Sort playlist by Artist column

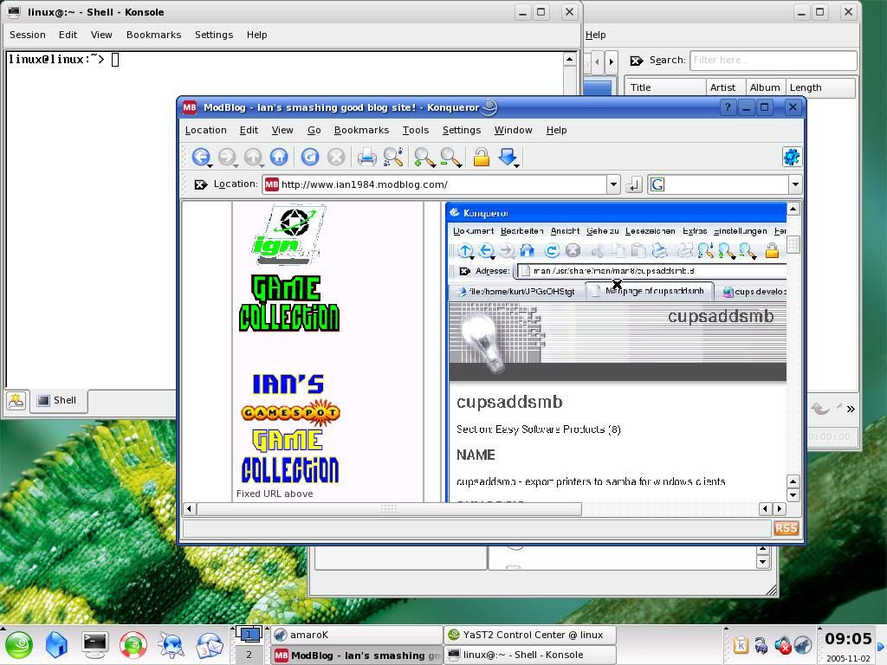tap(725, 87)
